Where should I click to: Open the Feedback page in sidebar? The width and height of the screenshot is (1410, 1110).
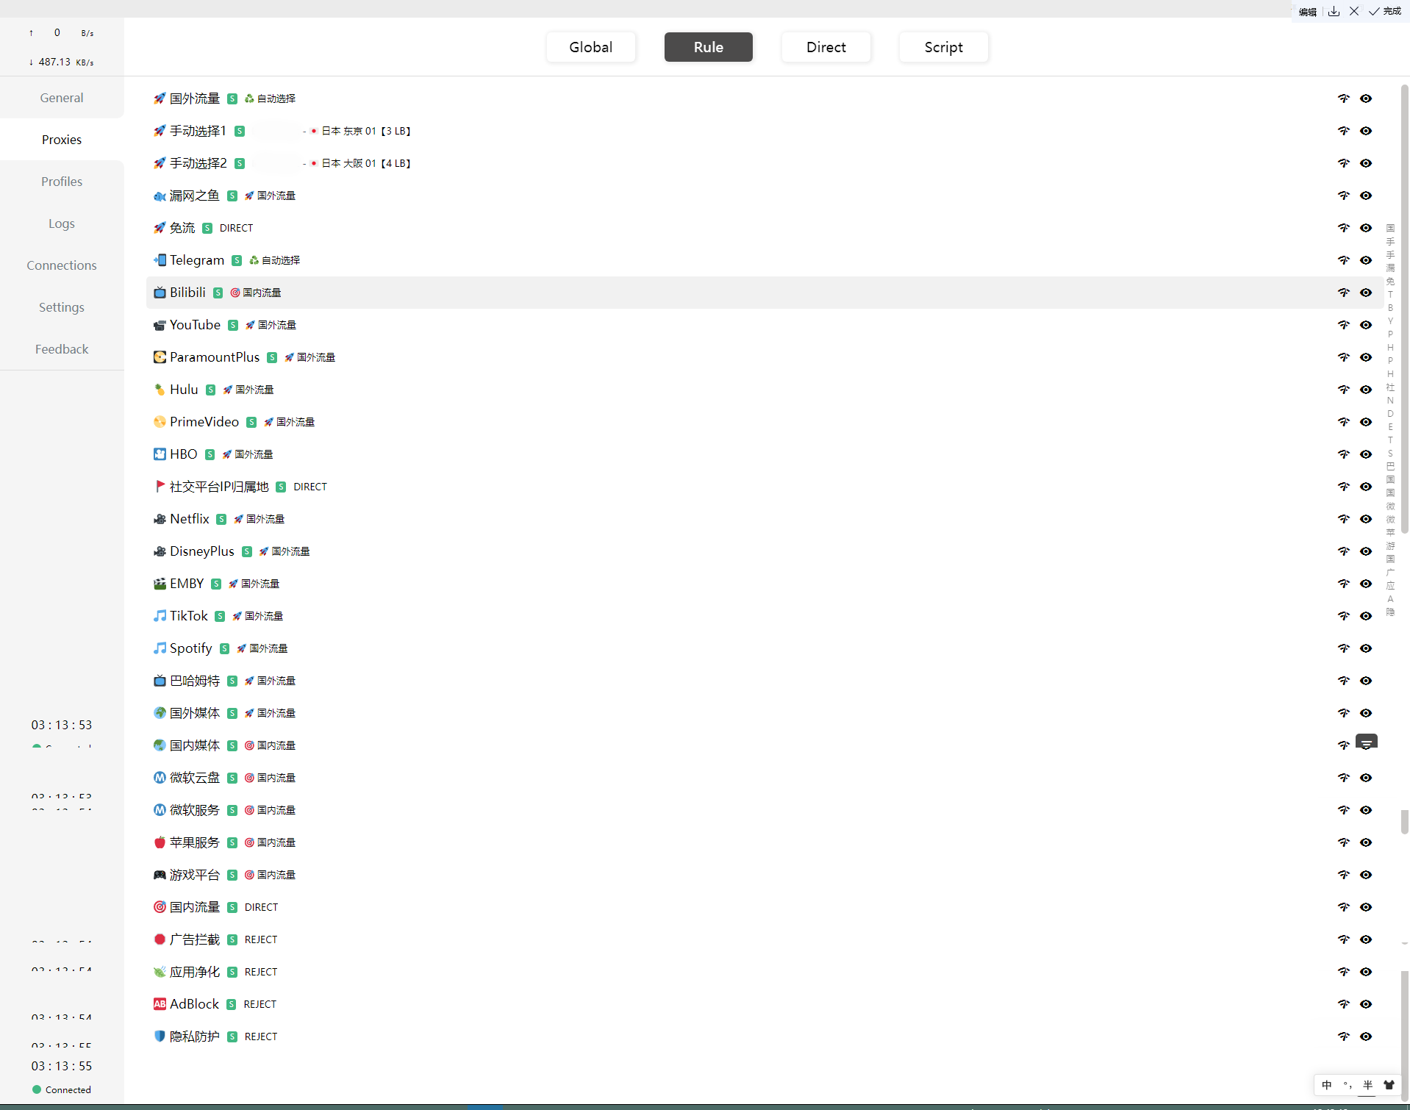coord(62,349)
